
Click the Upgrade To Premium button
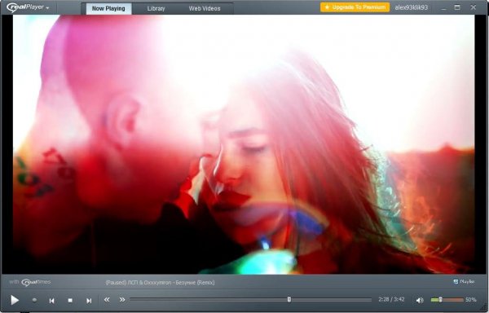click(x=355, y=7)
